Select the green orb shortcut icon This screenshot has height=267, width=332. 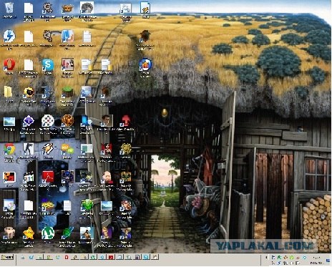click(x=87, y=205)
